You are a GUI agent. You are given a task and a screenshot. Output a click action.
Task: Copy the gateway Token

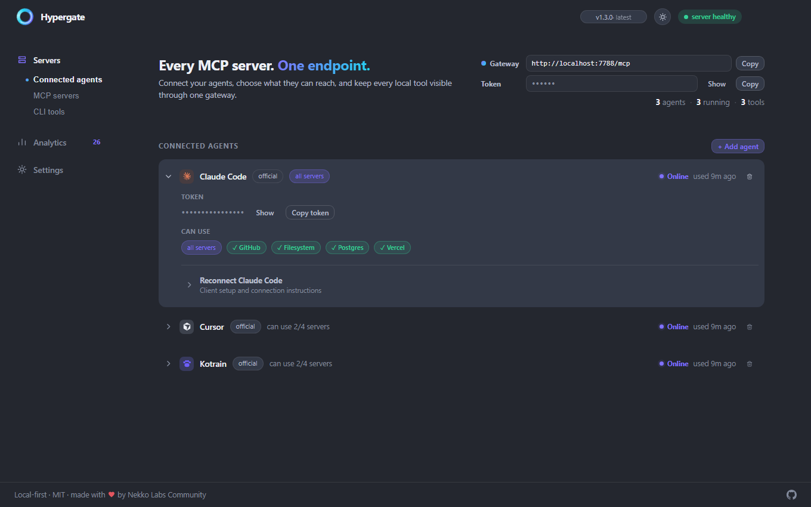coord(750,84)
